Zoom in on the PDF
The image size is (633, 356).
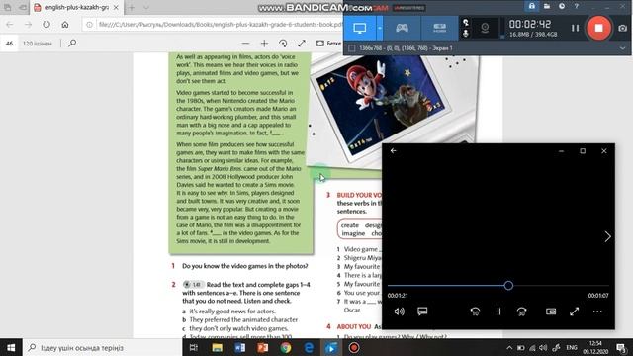[x=264, y=44]
